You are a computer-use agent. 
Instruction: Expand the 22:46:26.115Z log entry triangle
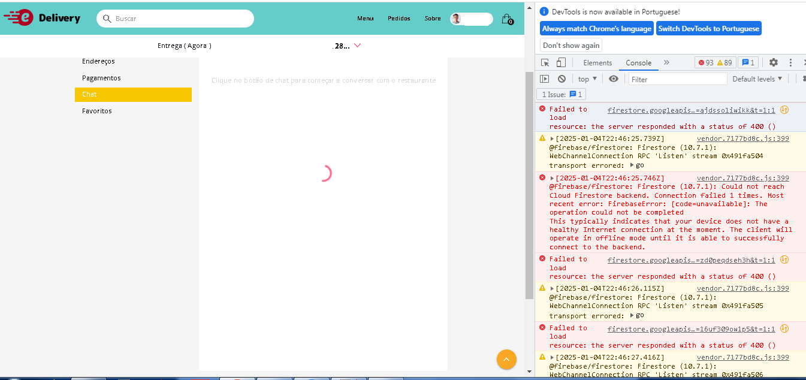click(x=552, y=288)
